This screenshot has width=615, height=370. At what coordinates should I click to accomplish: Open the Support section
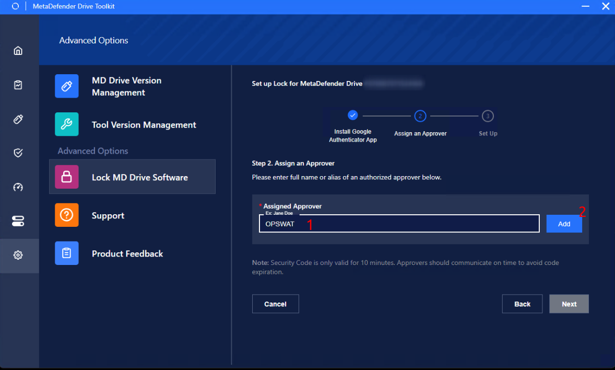point(132,215)
